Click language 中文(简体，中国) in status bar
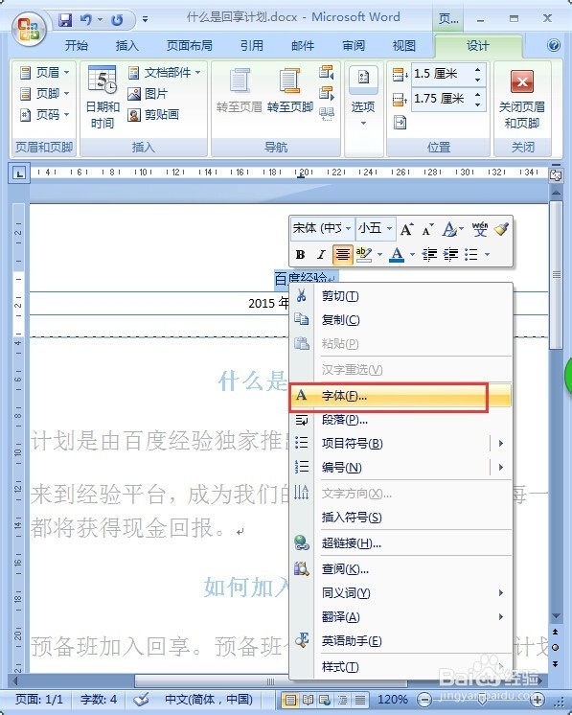 [x=209, y=699]
